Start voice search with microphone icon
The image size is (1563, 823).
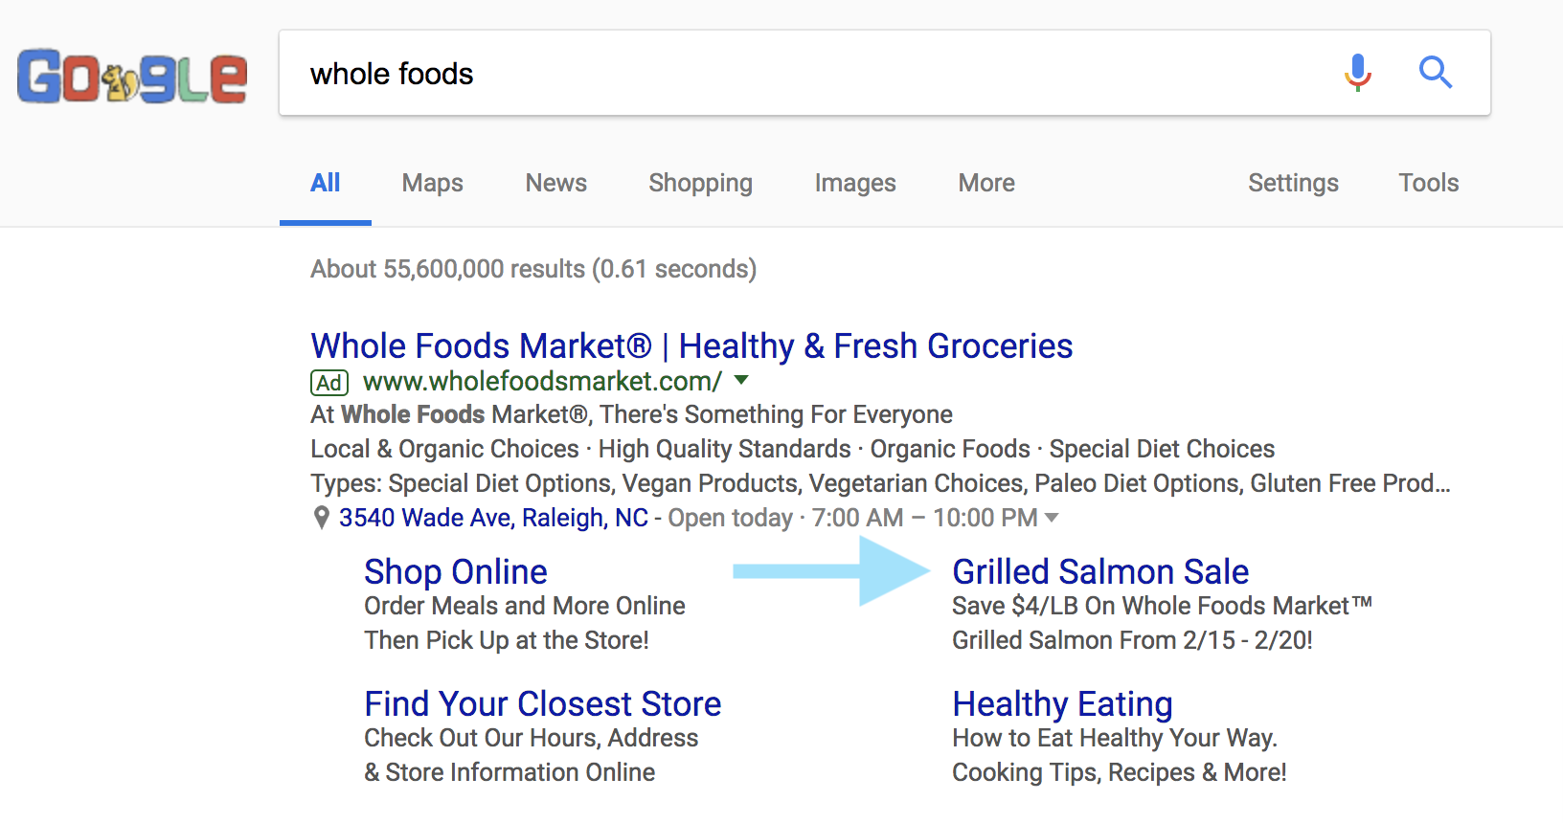(1357, 73)
